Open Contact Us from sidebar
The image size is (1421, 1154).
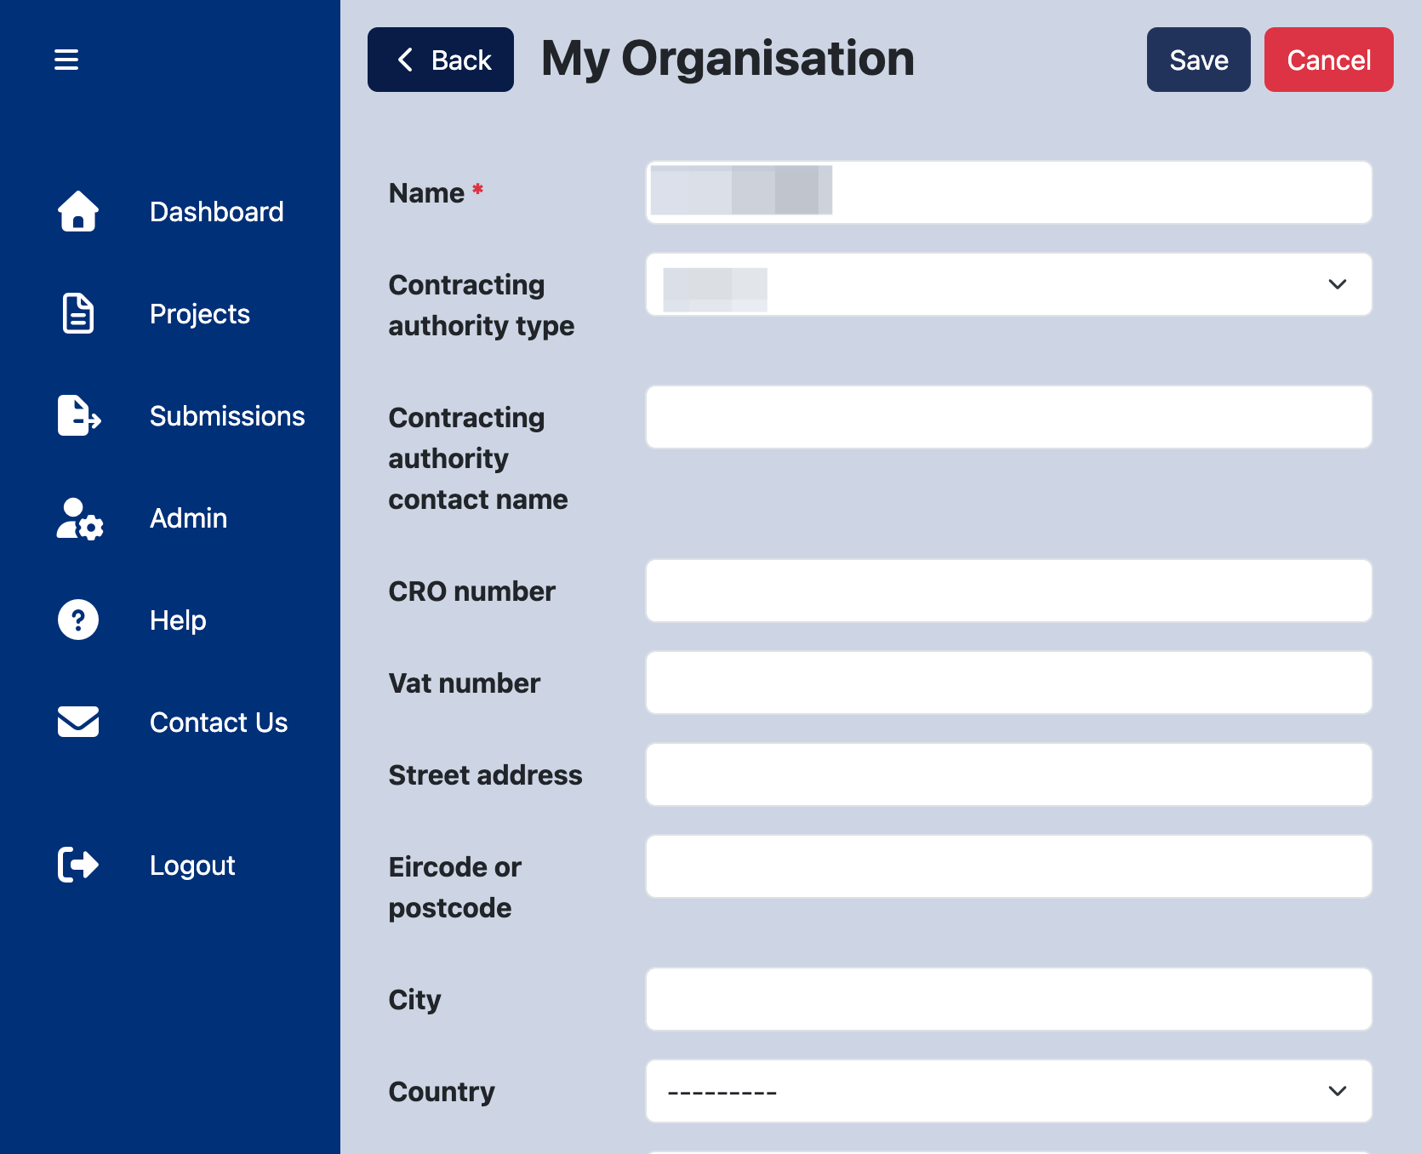[x=219, y=723]
